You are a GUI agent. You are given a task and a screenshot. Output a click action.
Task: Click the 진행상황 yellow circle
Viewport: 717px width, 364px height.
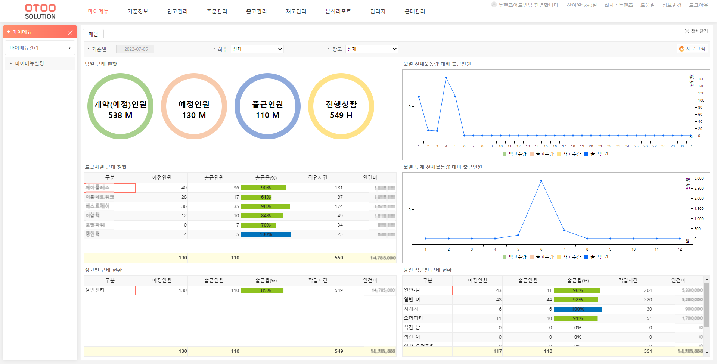pos(341,106)
